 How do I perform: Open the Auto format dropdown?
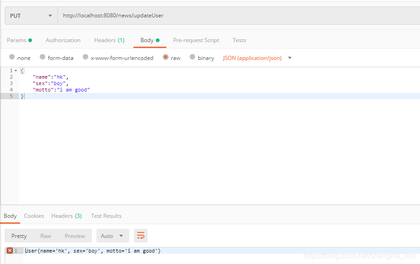[x=113, y=236]
